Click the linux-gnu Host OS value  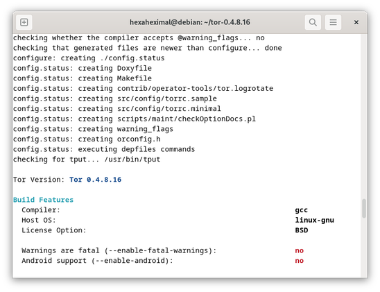point(314,220)
